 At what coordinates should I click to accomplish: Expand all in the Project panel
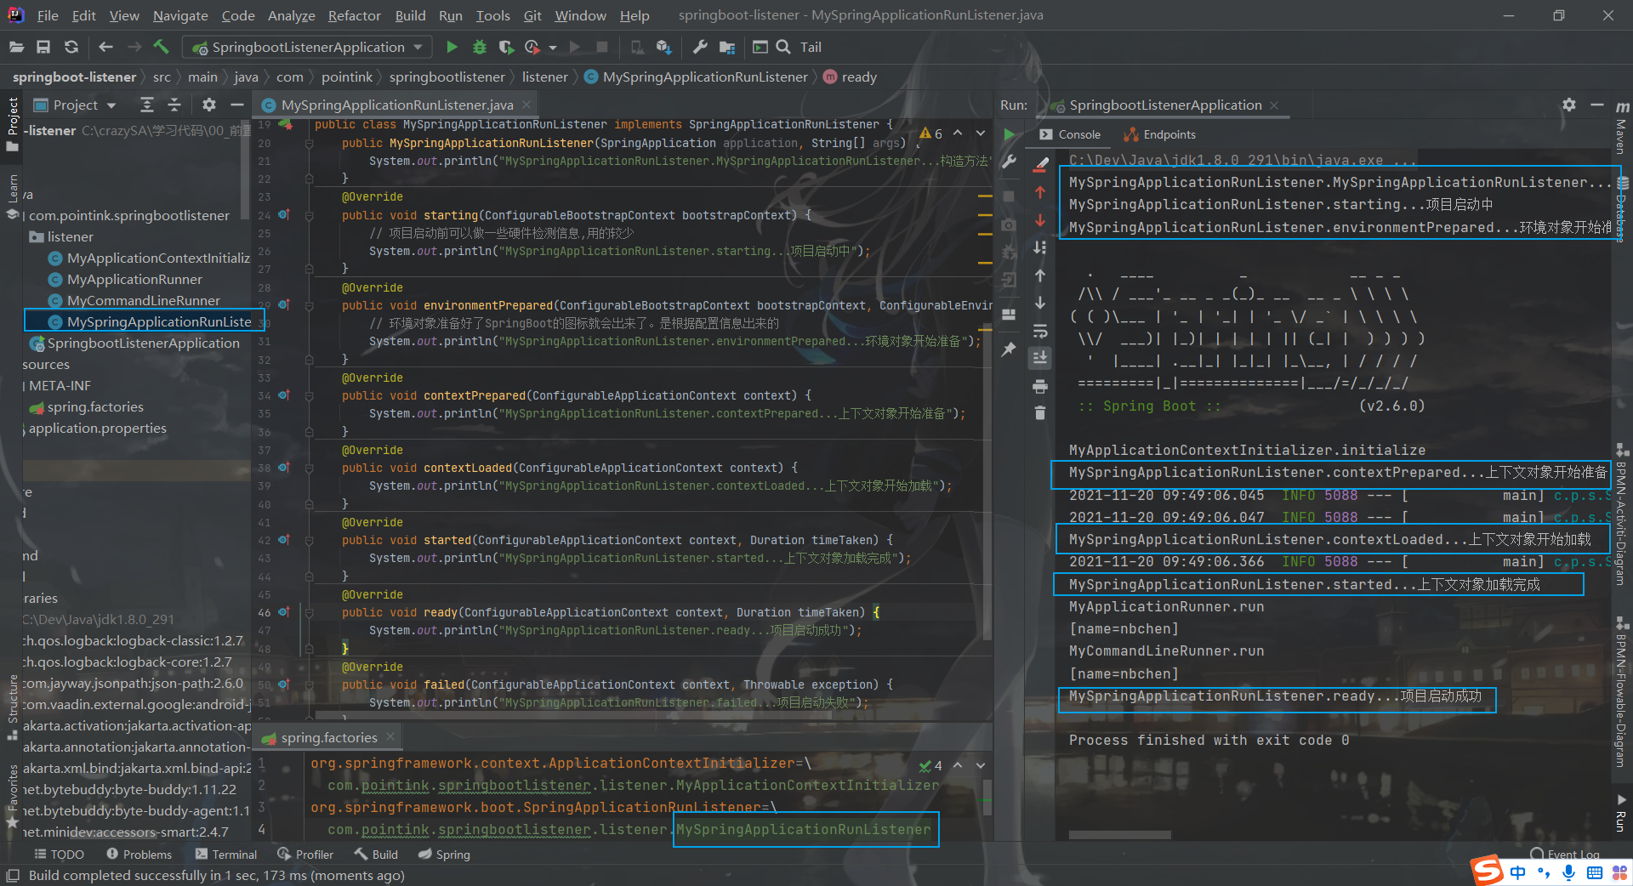(147, 105)
